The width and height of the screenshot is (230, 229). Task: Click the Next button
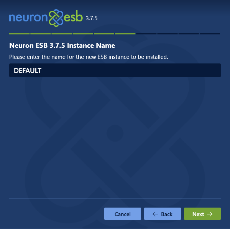(x=202, y=214)
